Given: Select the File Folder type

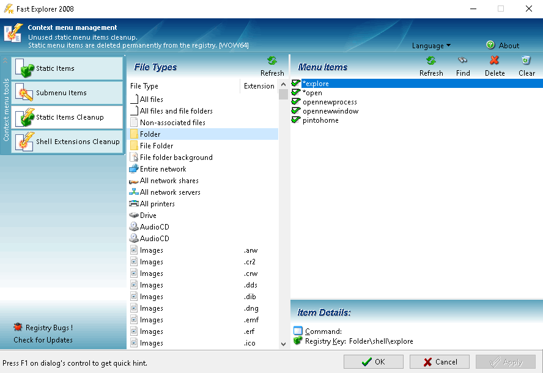Looking at the screenshot, I should pyautogui.click(x=202, y=146).
